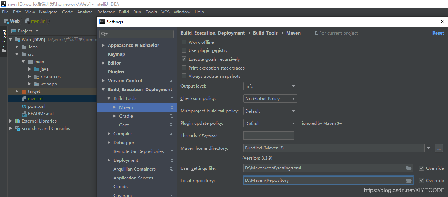
Task: Expand the Gradle settings node
Action: 115,116
